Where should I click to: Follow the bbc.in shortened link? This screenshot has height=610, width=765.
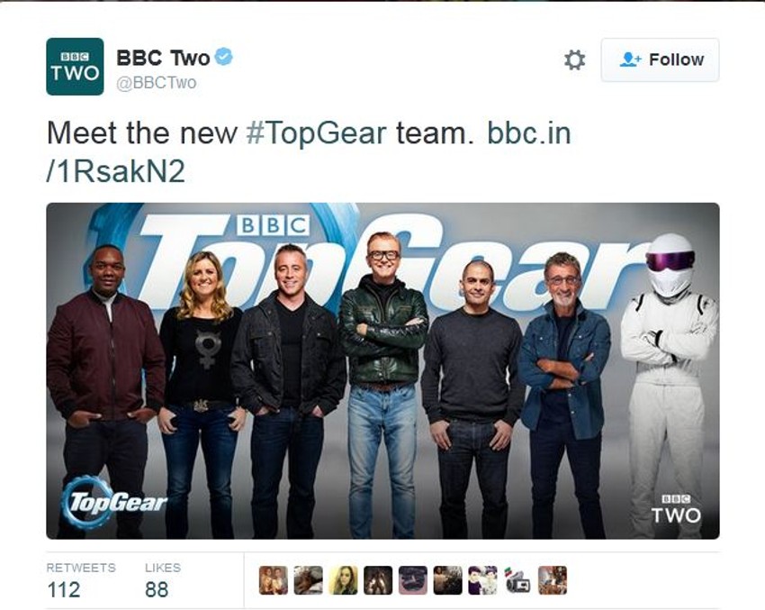309,152
